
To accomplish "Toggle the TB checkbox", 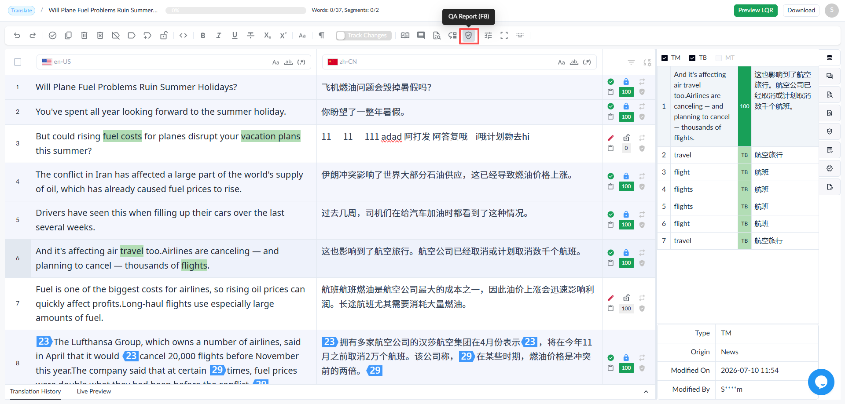I will pos(692,58).
